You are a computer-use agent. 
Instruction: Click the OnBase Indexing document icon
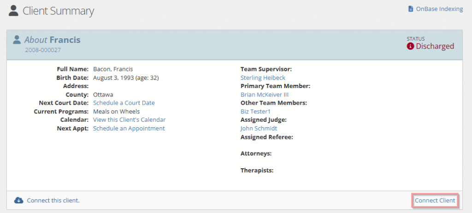pos(411,9)
